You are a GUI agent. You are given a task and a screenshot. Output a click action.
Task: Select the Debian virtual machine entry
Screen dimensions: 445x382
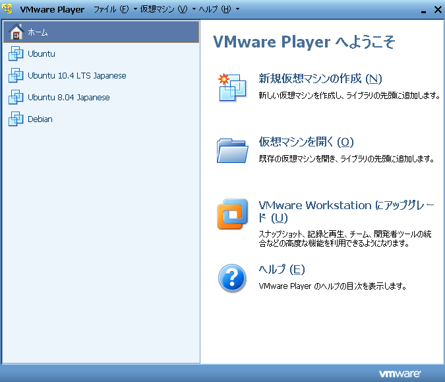(x=102, y=119)
